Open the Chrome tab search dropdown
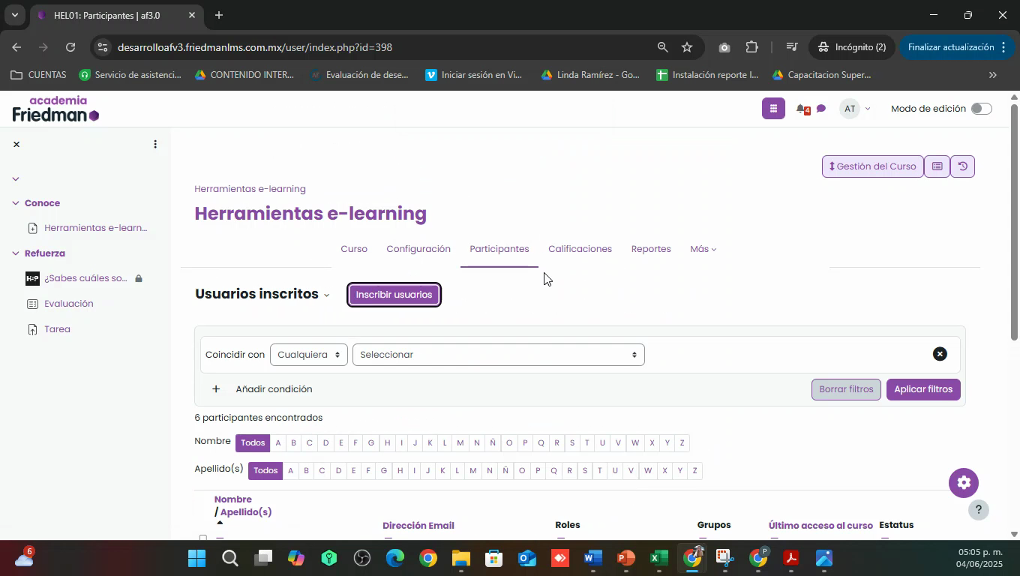The height and width of the screenshot is (576, 1020). 14,15
